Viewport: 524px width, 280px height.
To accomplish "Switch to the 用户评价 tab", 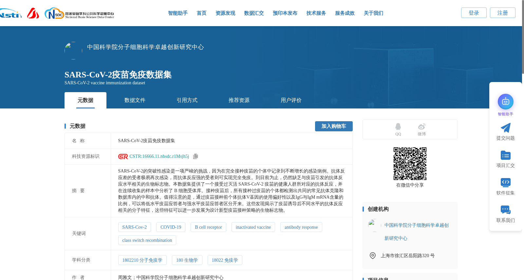I will pyautogui.click(x=291, y=100).
